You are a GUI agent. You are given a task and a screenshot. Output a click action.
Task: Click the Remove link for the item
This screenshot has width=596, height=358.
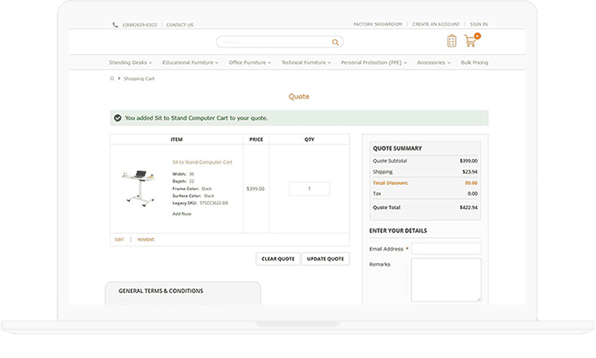[x=146, y=240]
